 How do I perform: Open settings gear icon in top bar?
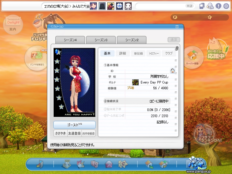pos(226,6)
